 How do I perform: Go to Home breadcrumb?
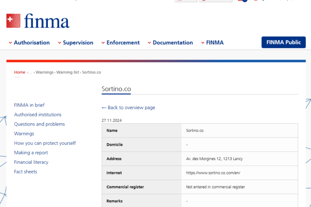pos(19,72)
